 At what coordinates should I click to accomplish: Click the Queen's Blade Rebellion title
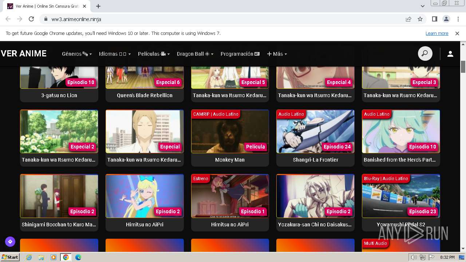tap(145, 95)
